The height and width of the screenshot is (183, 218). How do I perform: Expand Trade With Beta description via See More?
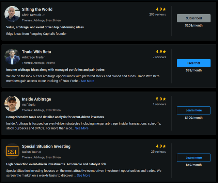(x=88, y=81)
